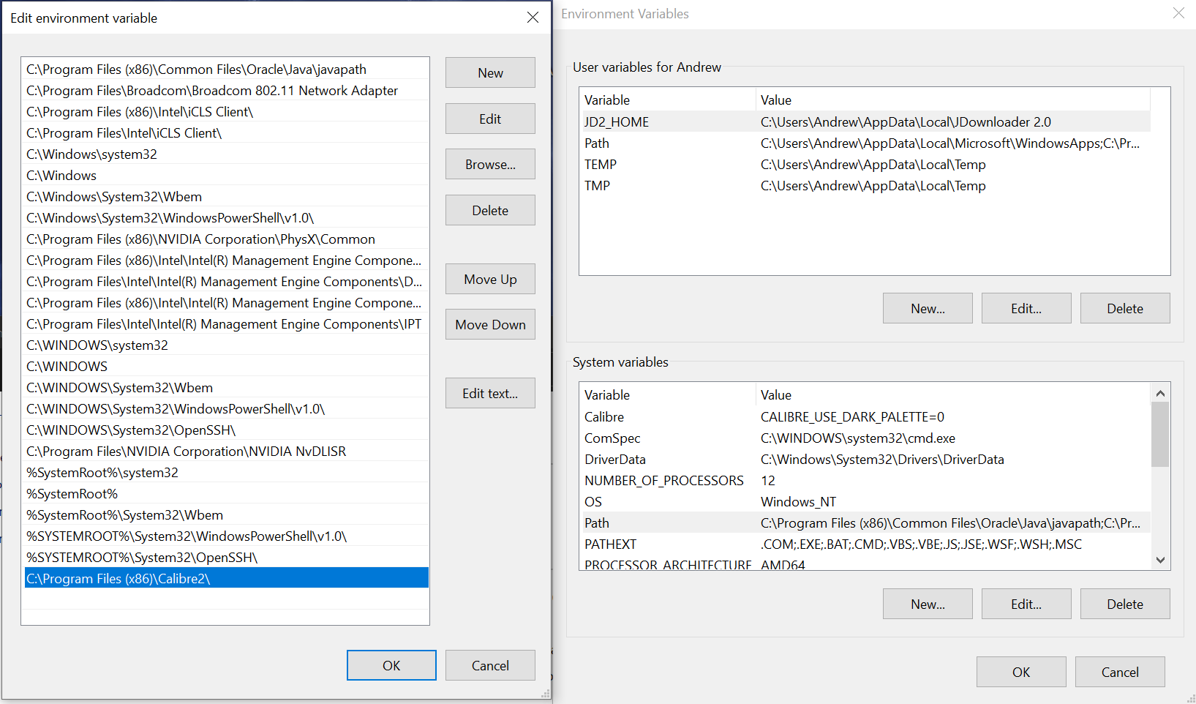The height and width of the screenshot is (704, 1196).
Task: Select JD2_HOME user variable row
Action: click(x=865, y=121)
